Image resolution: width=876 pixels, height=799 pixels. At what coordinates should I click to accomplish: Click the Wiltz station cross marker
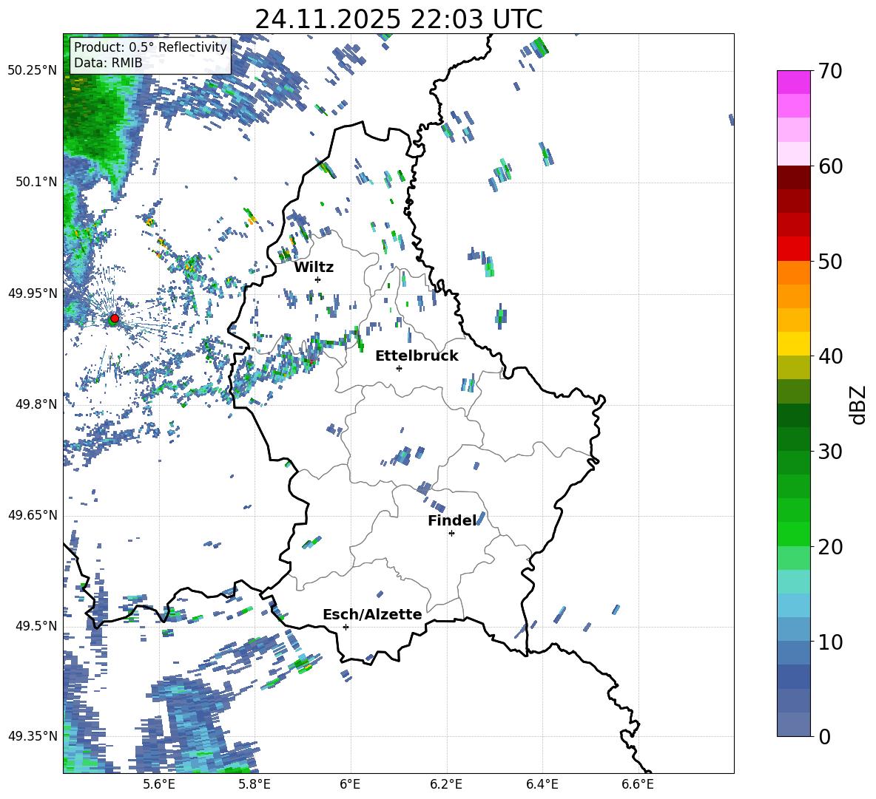318,279
